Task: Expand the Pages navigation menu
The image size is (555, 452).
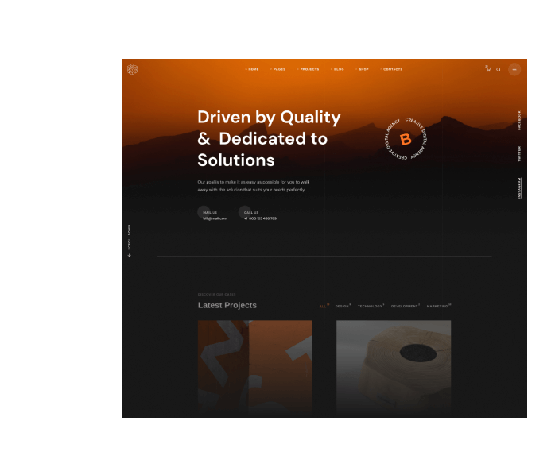Action: pyautogui.click(x=278, y=70)
